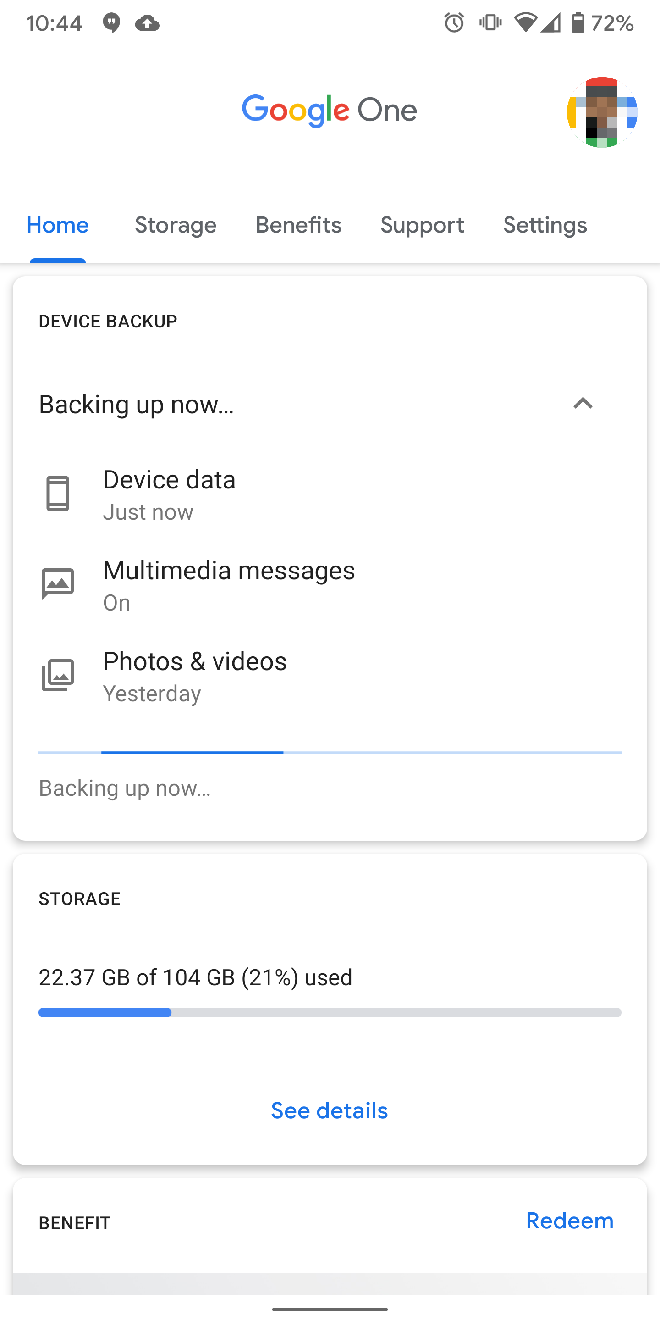The height and width of the screenshot is (1321, 660).
Task: Redeem the listed benefit
Action: coord(569,1221)
